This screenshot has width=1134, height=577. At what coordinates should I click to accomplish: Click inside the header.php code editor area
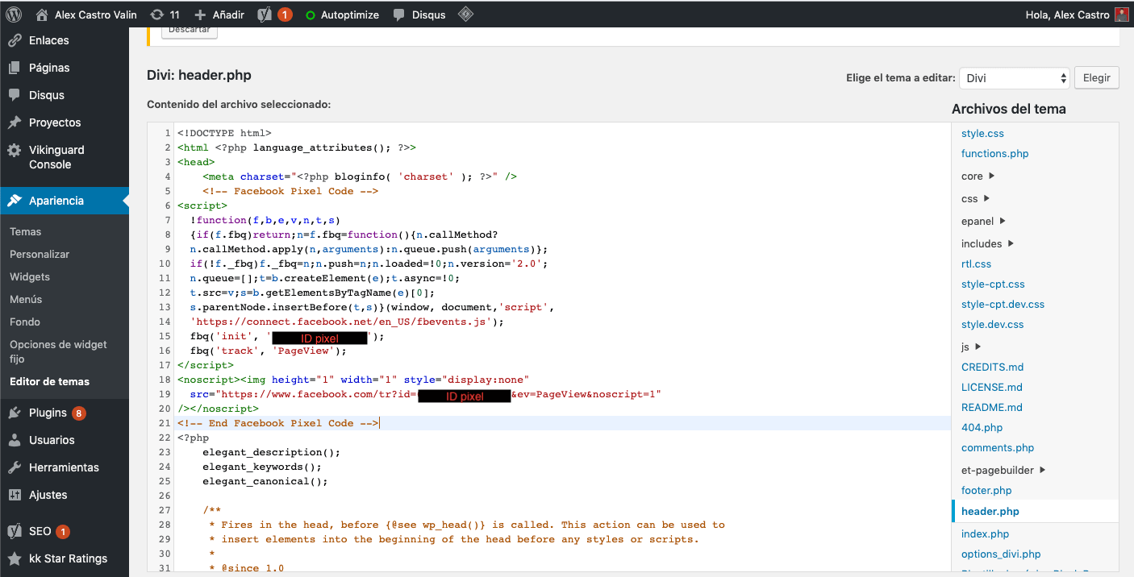click(524, 322)
